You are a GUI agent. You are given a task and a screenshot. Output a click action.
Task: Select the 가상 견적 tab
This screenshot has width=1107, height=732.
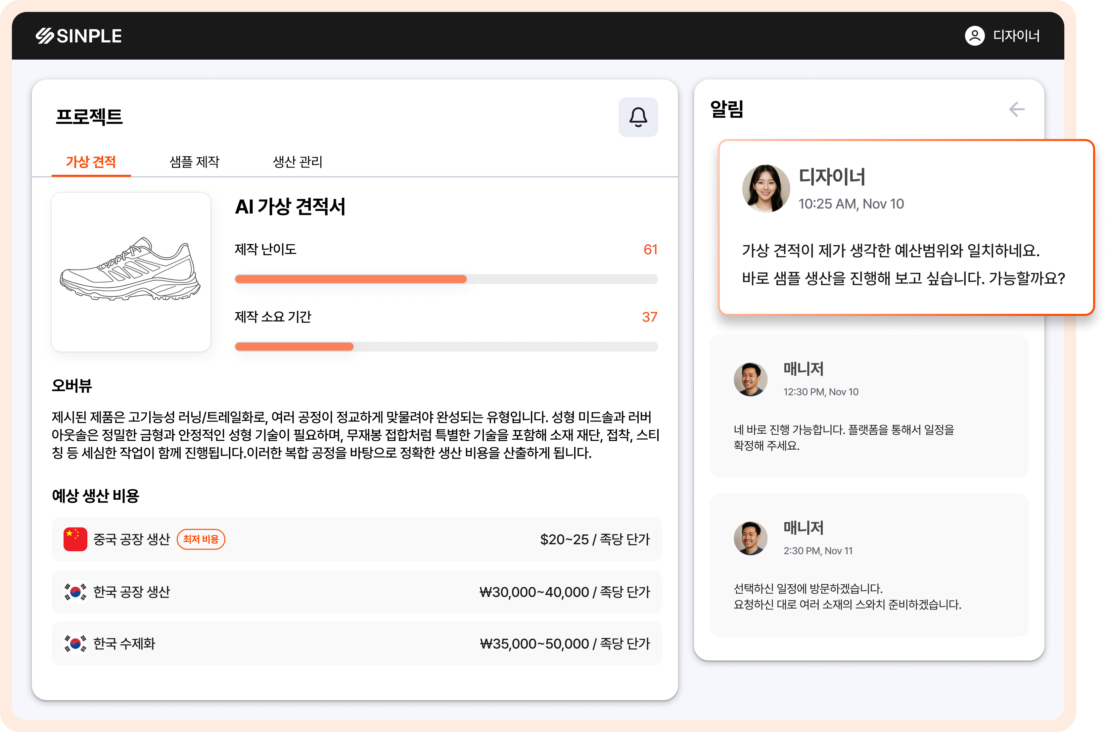(91, 162)
